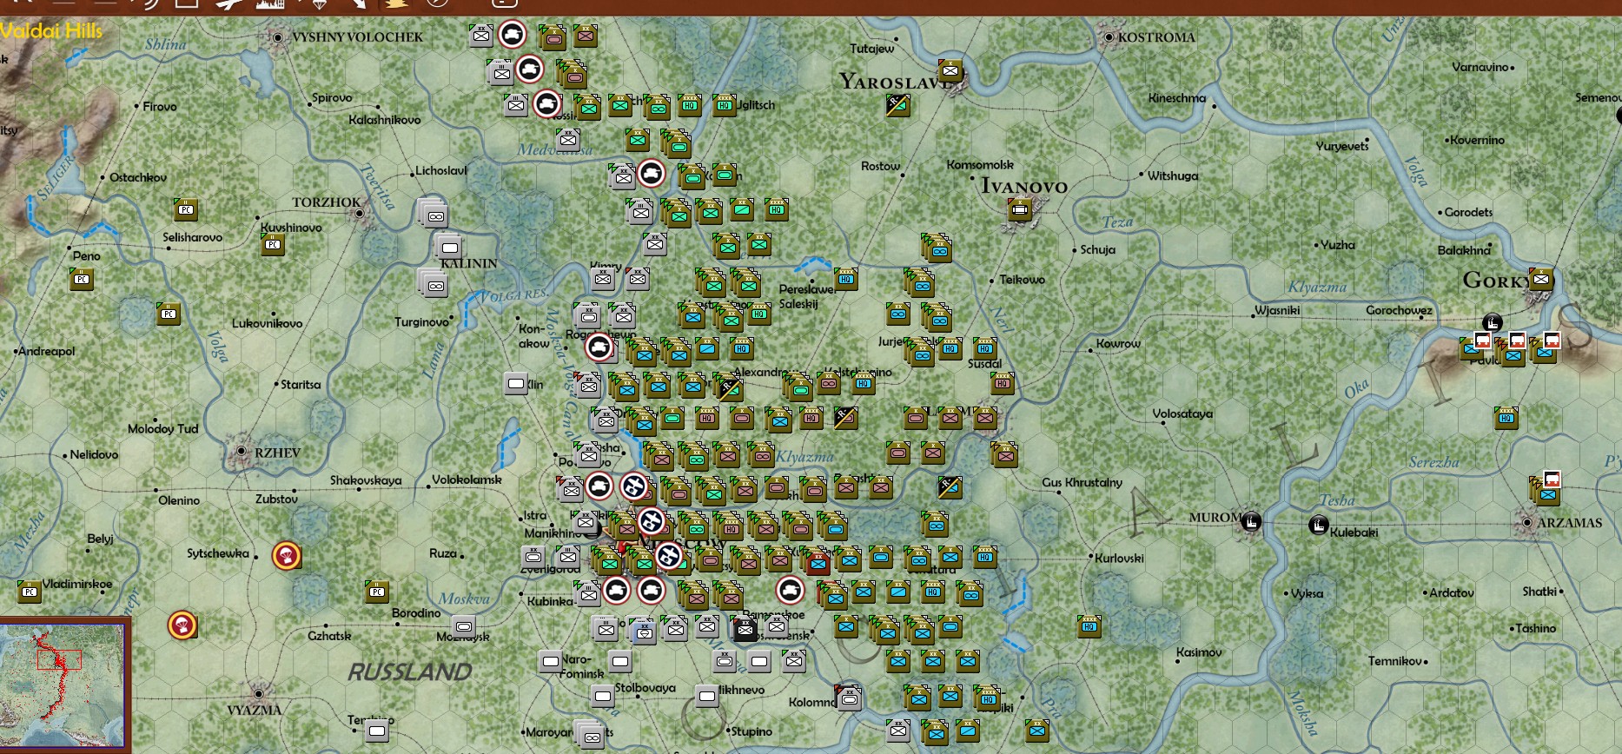The width and height of the screenshot is (1622, 754).
Task: Select the HQ unit north of Kasimov
Action: [1089, 626]
